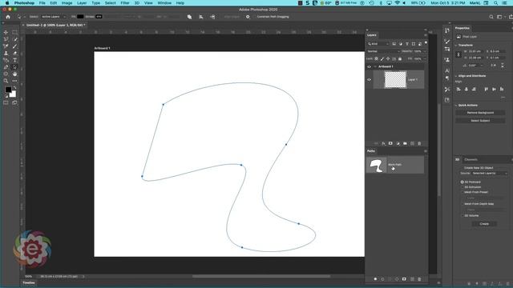This screenshot has width=513, height=288.
Task: Align left edges in Properties panel
Action: (x=458, y=89)
